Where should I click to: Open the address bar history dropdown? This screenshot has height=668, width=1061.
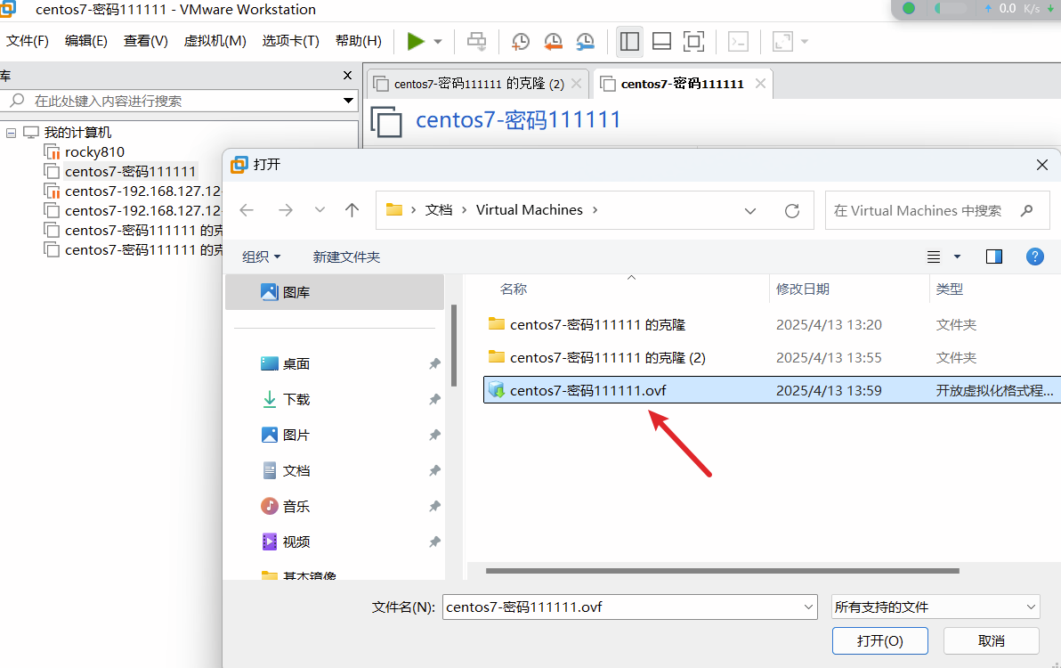(749, 210)
